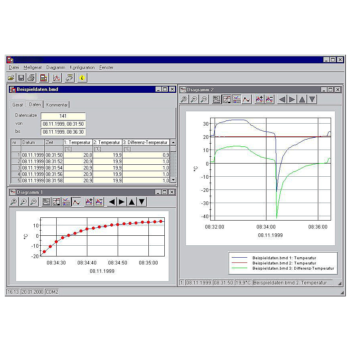Switch to the Gerät tab
The width and height of the screenshot is (351, 351).
(18, 105)
